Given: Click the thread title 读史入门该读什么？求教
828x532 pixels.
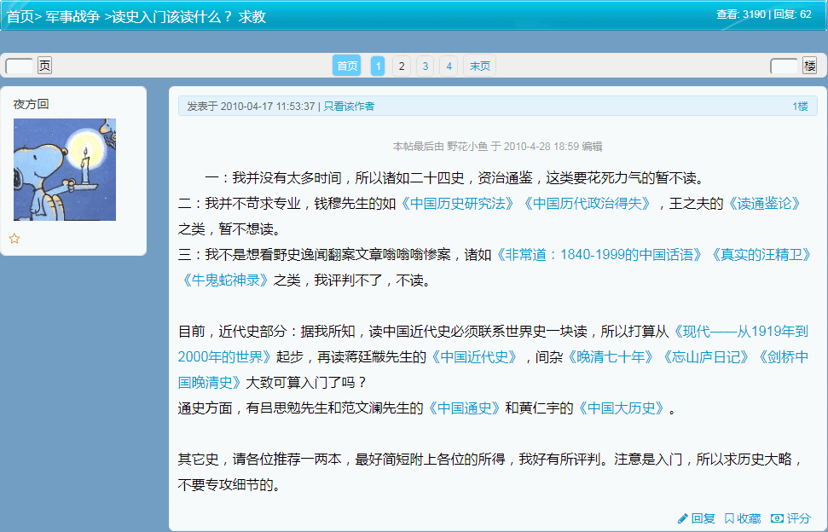Looking at the screenshot, I should tap(189, 17).
